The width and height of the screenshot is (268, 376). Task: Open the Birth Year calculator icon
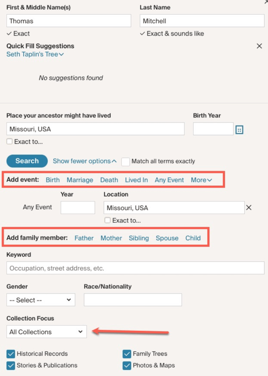coord(239,130)
